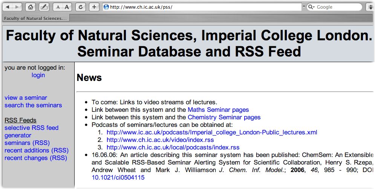Open the Google search magnifier dropdown
The height and width of the screenshot is (189, 375).
(x=312, y=7)
